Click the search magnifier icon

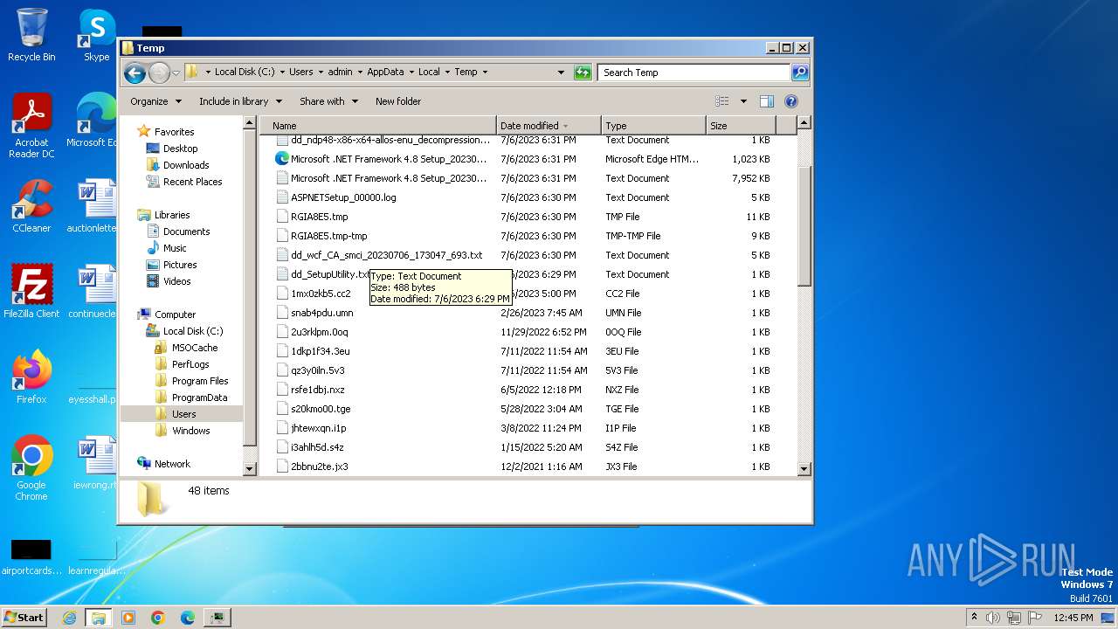[799, 73]
